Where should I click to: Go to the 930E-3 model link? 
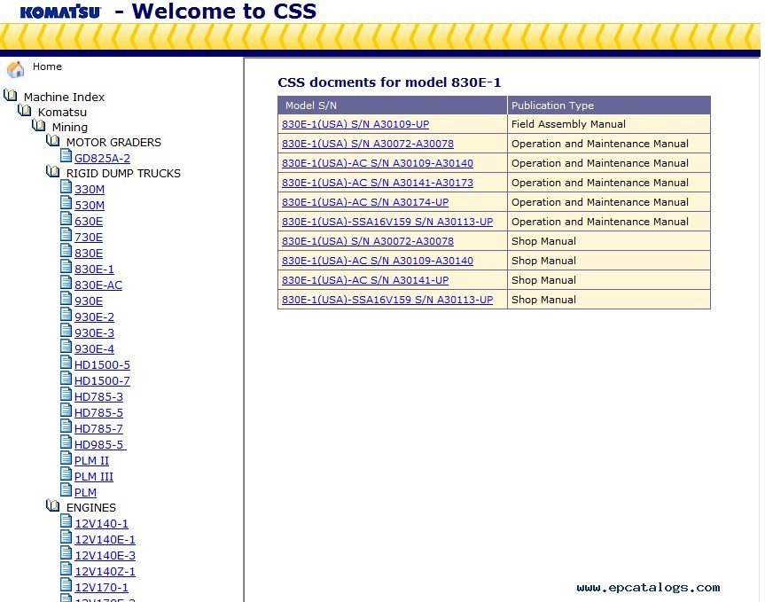pyautogui.click(x=94, y=333)
